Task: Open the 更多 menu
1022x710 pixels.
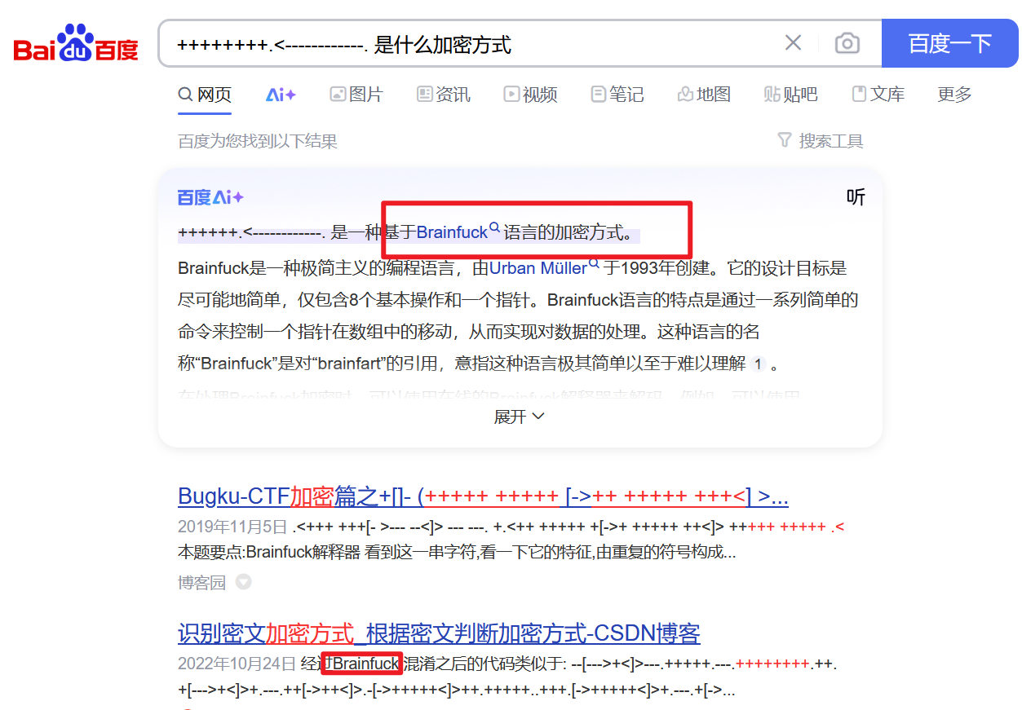Action: (x=954, y=95)
